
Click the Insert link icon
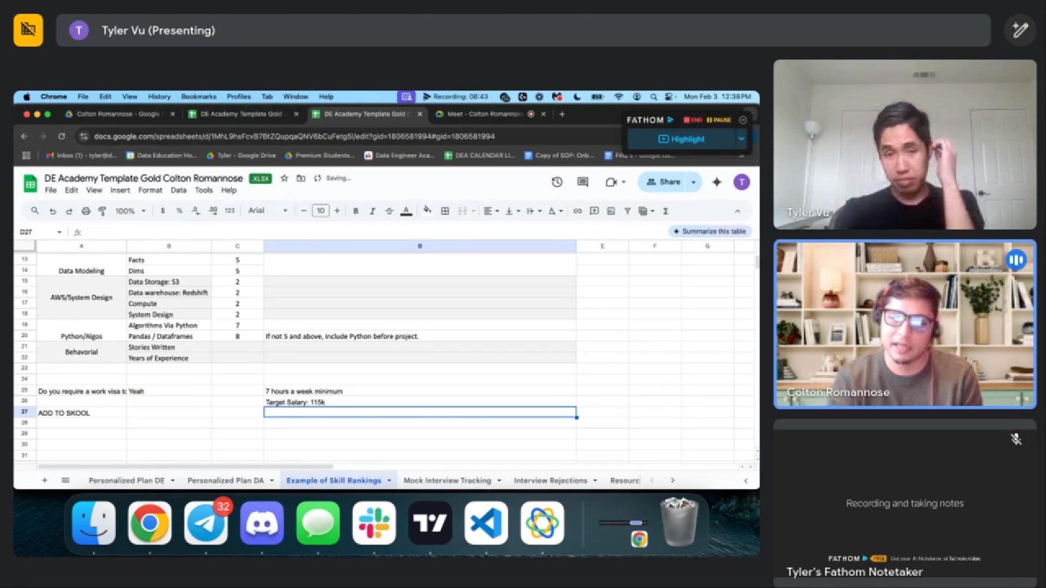pos(577,211)
